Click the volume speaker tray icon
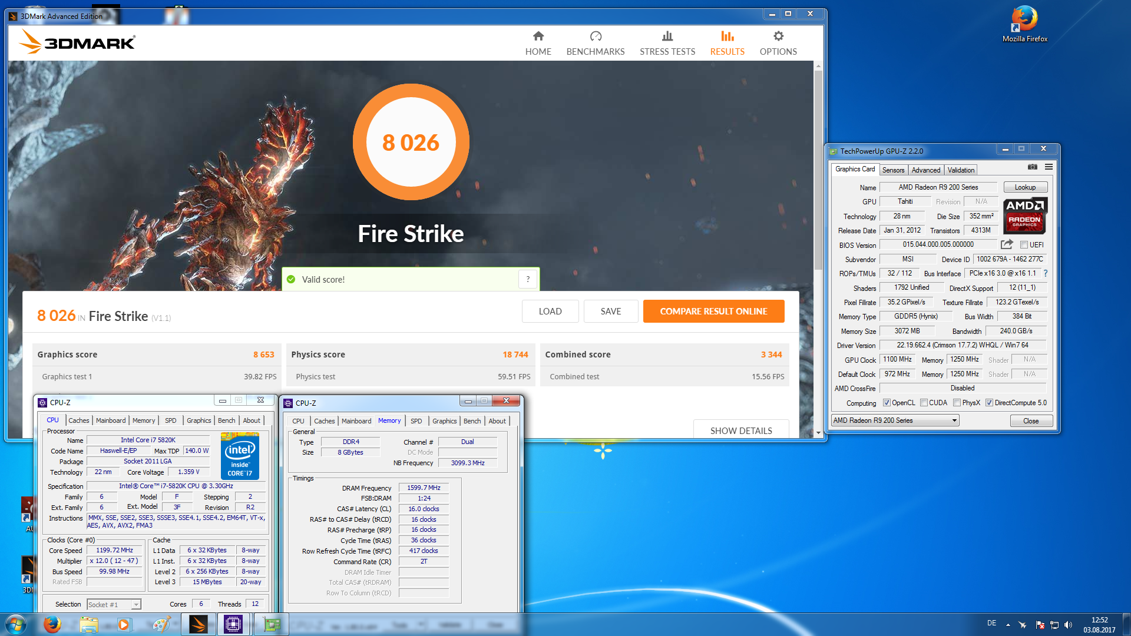Screen dimensions: 1131x636 point(1069,625)
